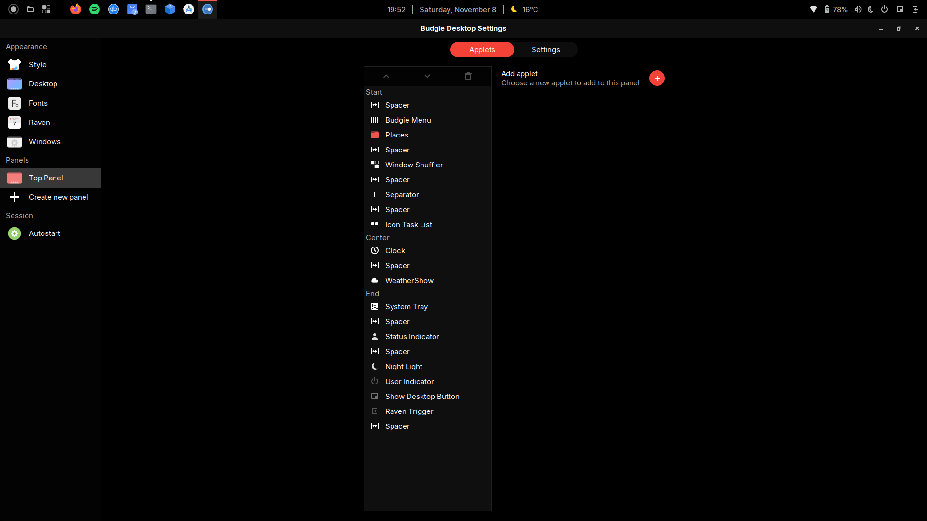Click the clock showing 19:52

(396, 9)
